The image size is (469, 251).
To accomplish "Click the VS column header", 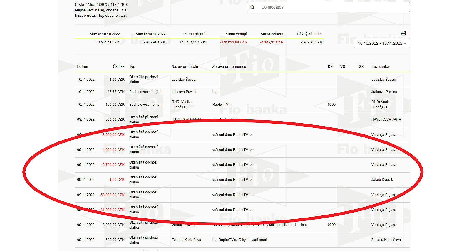I will pyautogui.click(x=342, y=67).
